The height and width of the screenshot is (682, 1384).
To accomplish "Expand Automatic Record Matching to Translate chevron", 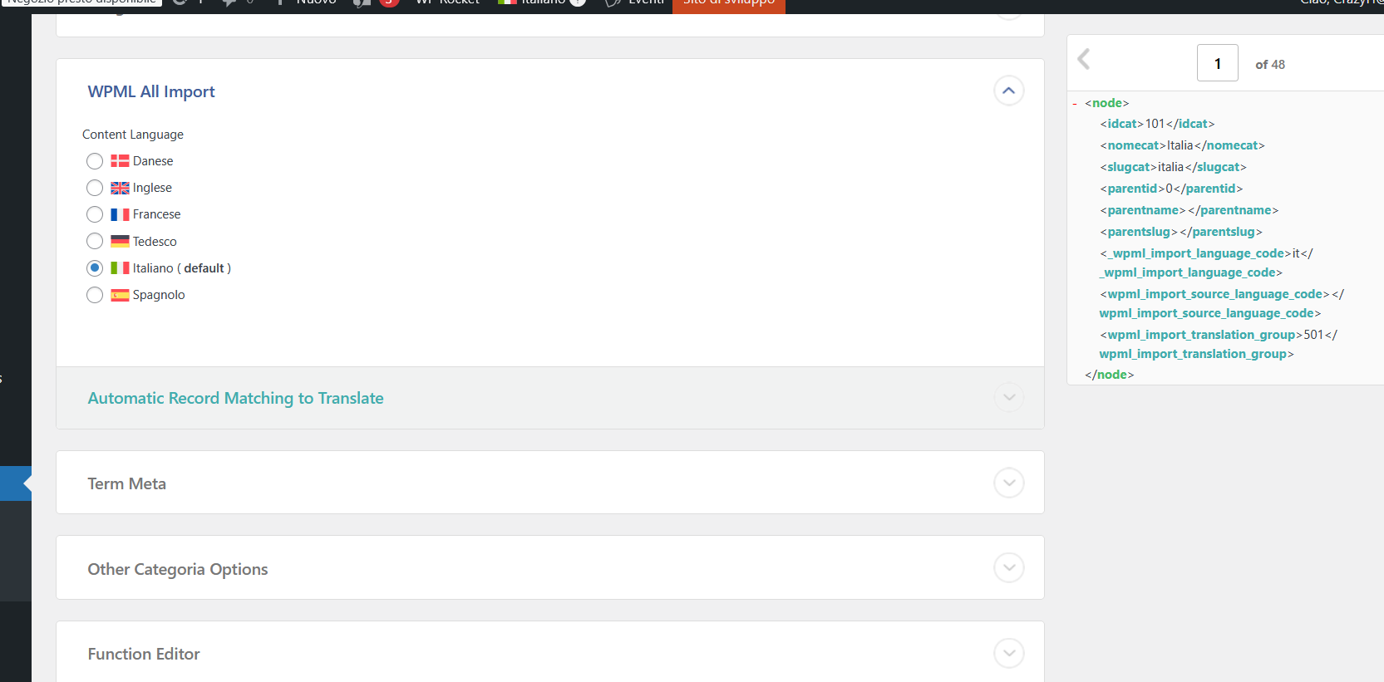I will pyautogui.click(x=1008, y=398).
